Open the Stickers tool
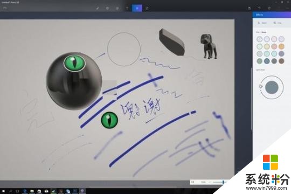The image size is (291, 194). (117, 8)
